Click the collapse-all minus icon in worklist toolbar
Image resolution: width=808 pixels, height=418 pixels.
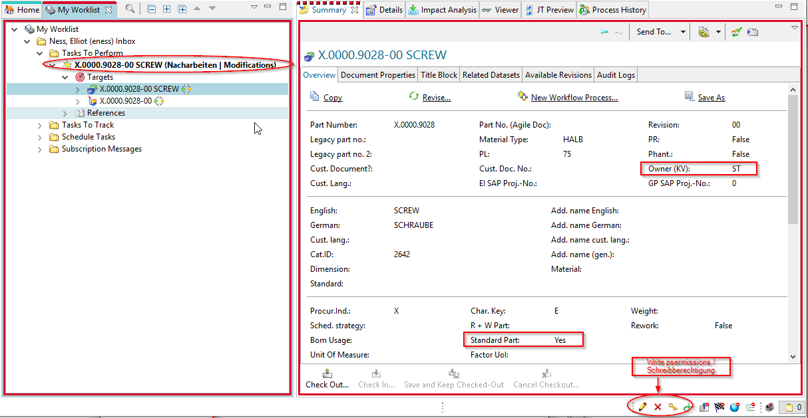pos(151,9)
